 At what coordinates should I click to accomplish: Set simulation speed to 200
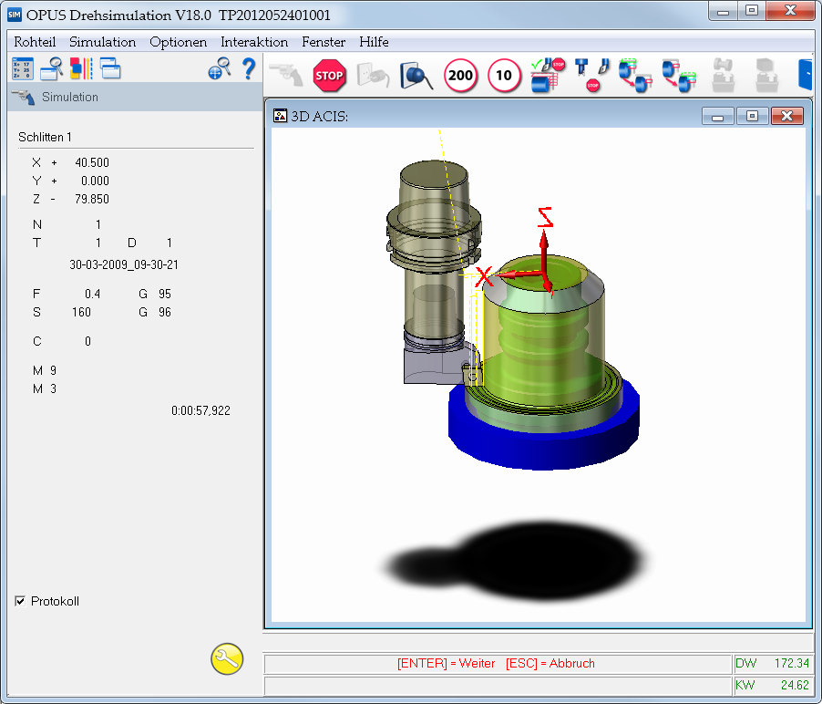460,76
